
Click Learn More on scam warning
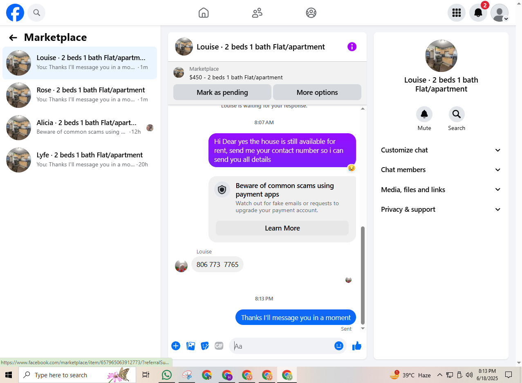click(282, 228)
